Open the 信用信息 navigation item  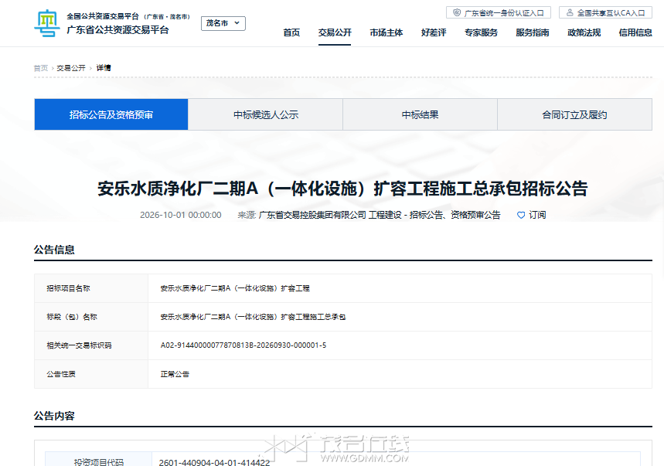tap(635, 32)
